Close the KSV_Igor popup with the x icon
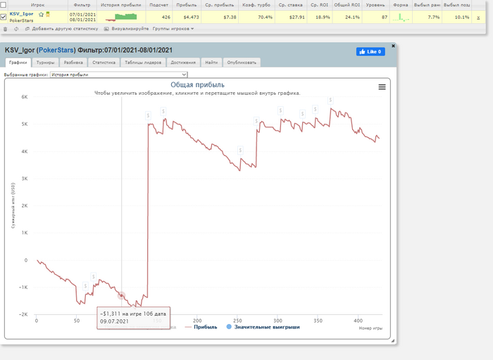 (393, 46)
